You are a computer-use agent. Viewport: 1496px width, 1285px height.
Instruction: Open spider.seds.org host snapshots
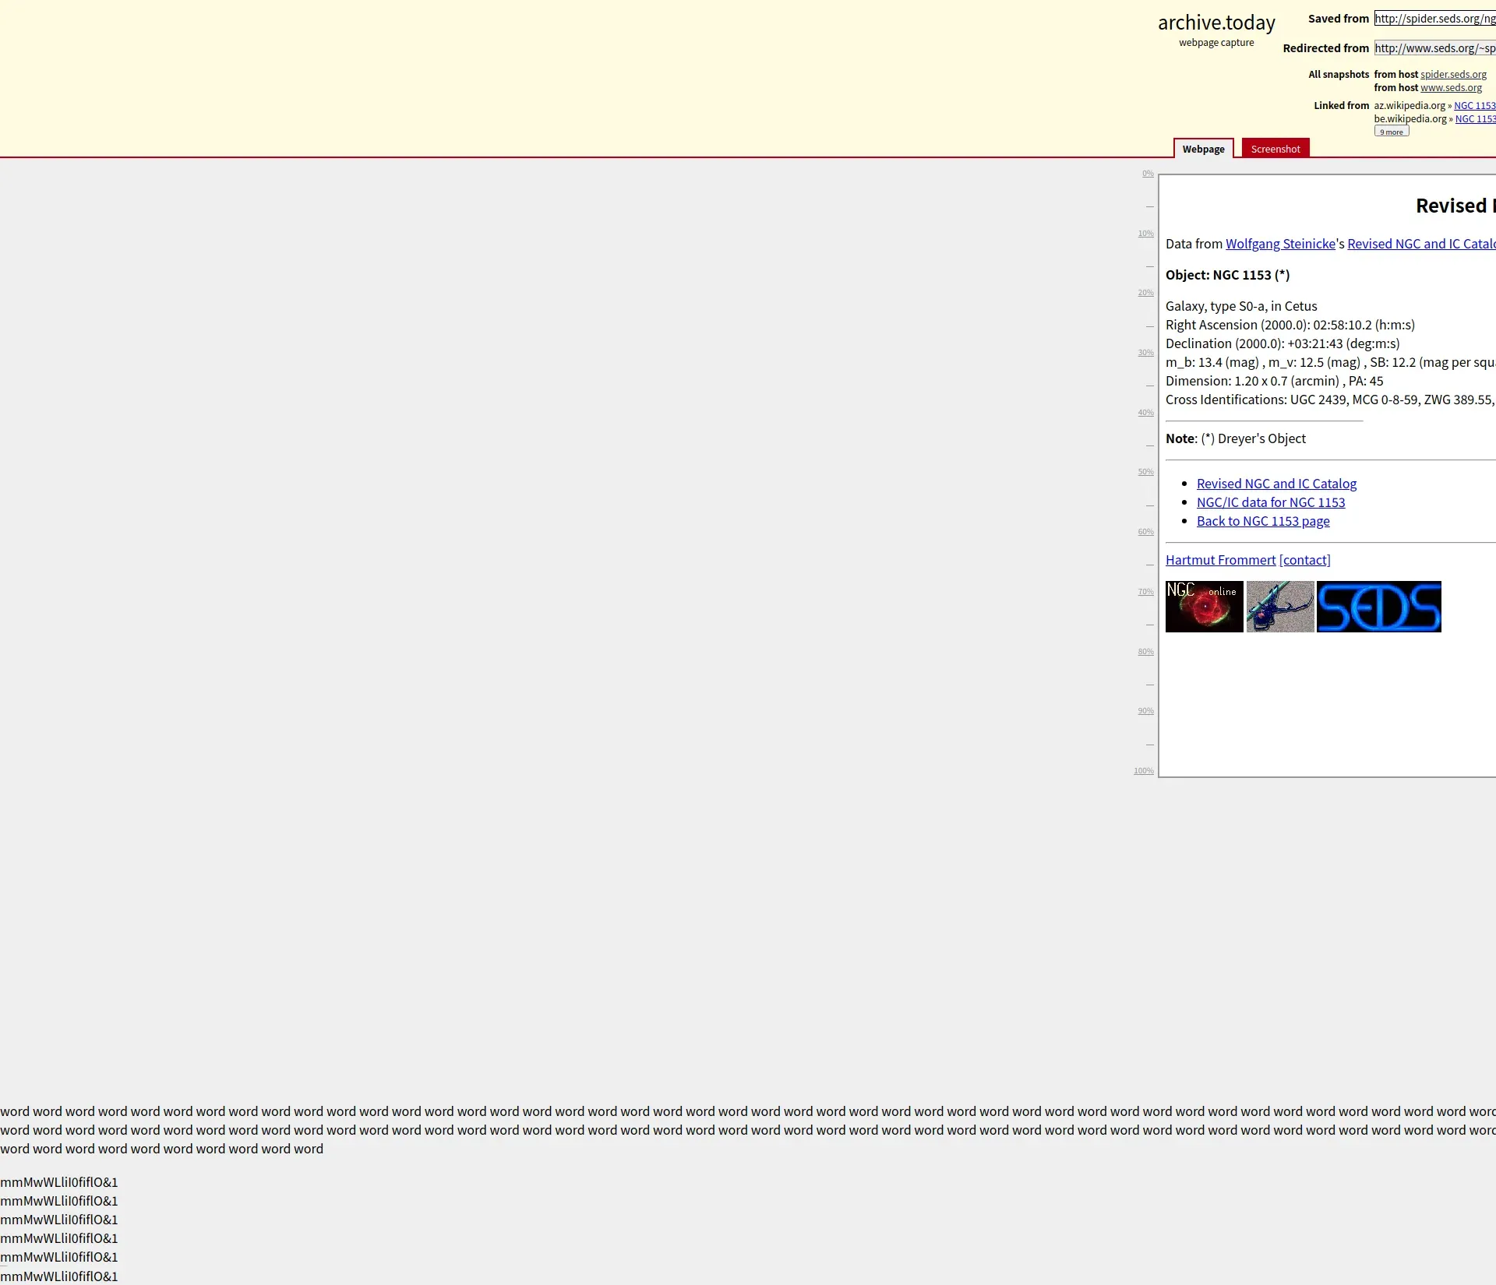click(1452, 75)
